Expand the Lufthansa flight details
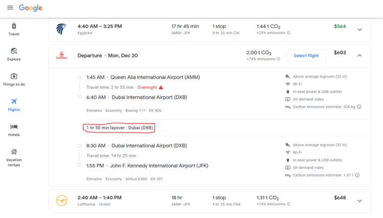The width and height of the screenshot is (383, 218). [360, 201]
